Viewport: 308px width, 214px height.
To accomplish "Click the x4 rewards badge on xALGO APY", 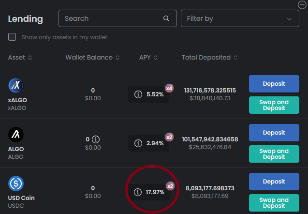I will pyautogui.click(x=169, y=88).
